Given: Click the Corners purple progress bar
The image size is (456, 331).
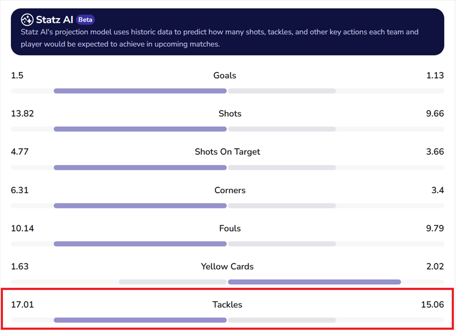Looking at the screenshot, I should 140,206.
